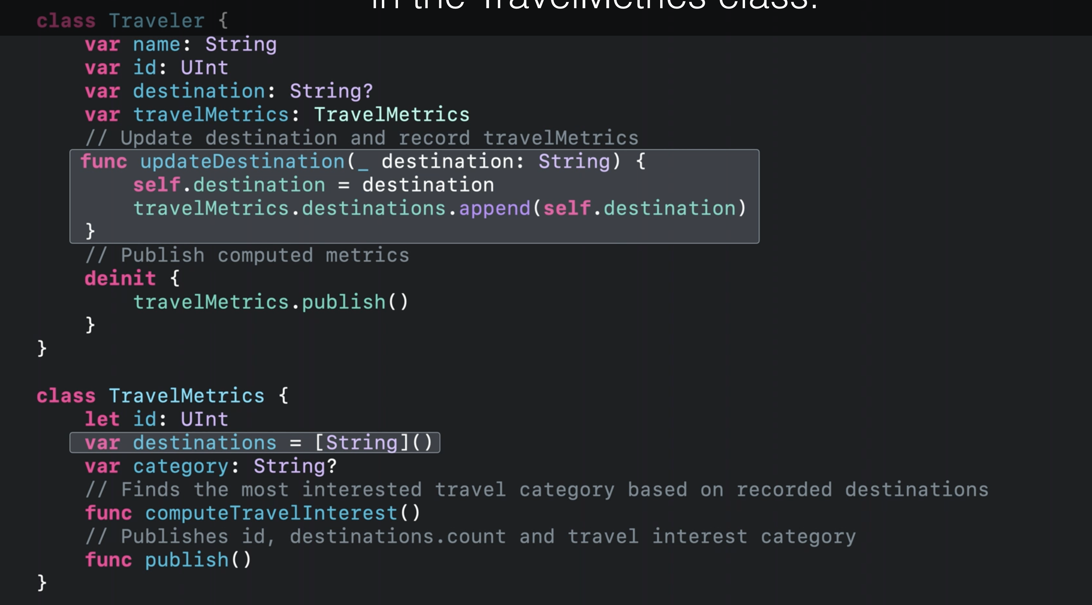The width and height of the screenshot is (1092, 605).
Task: Click the updateDestination function name
Action: 243,162
